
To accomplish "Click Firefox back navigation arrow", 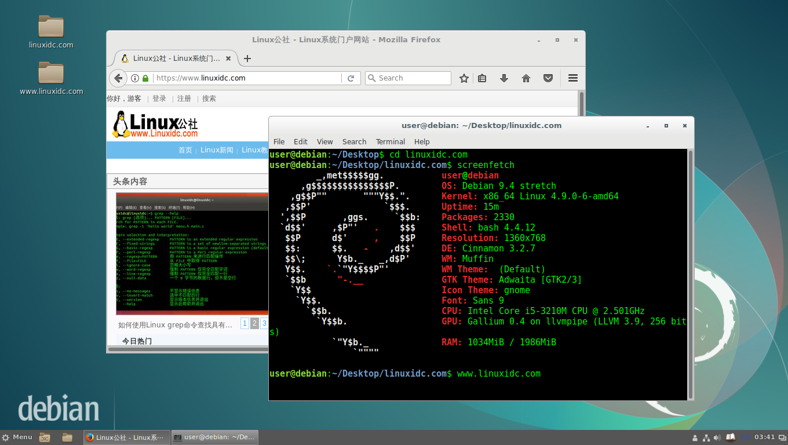I will (x=118, y=78).
